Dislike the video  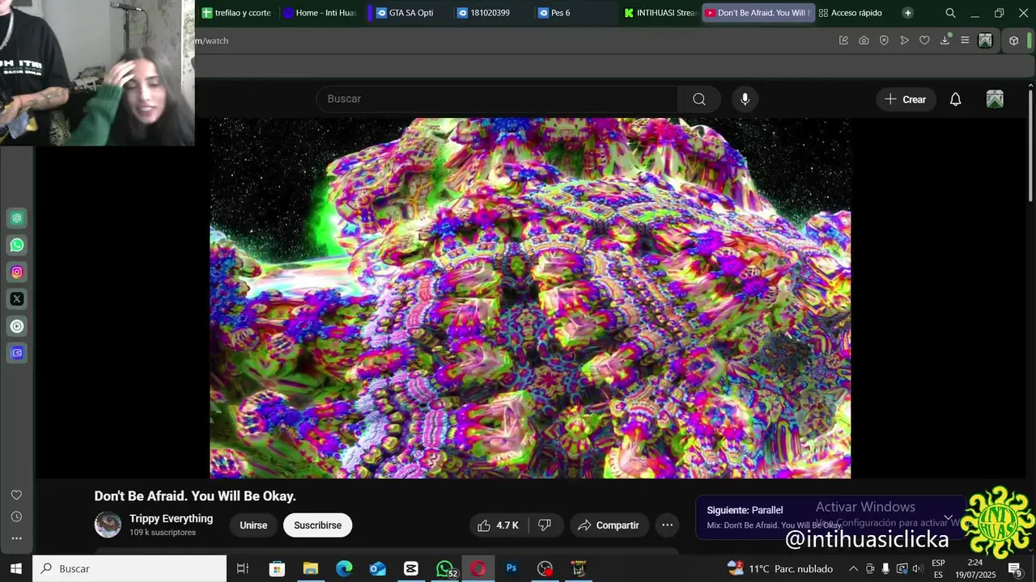click(x=545, y=525)
